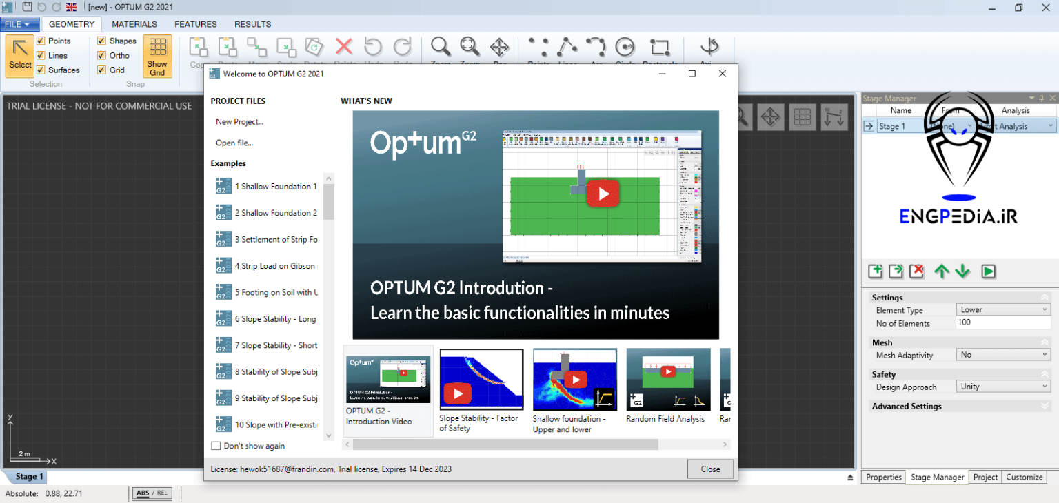Click the ribbon Undo arrow icon
The width and height of the screenshot is (1059, 503).
373,47
